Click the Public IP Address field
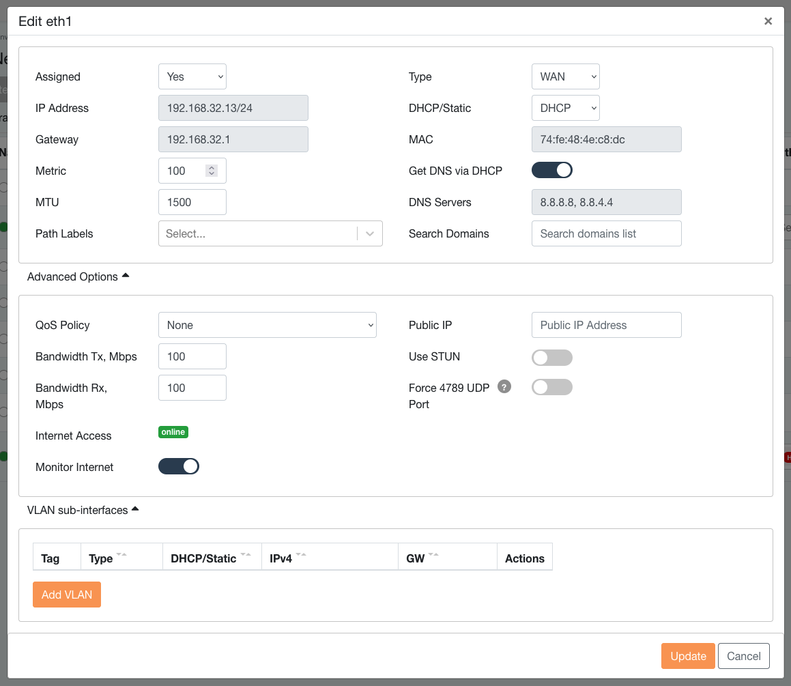The image size is (791, 686). point(606,326)
